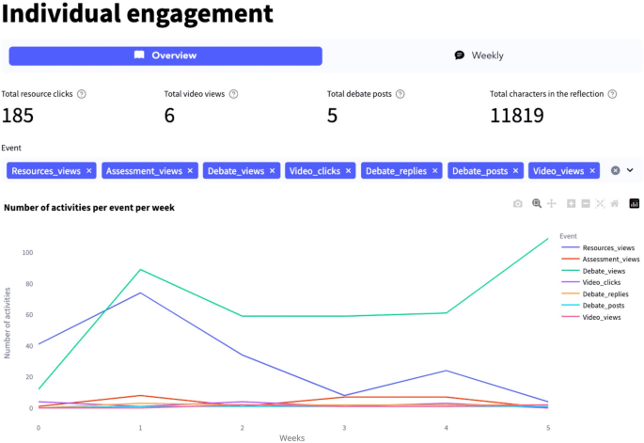Show help for Total debate posts

pyautogui.click(x=401, y=94)
